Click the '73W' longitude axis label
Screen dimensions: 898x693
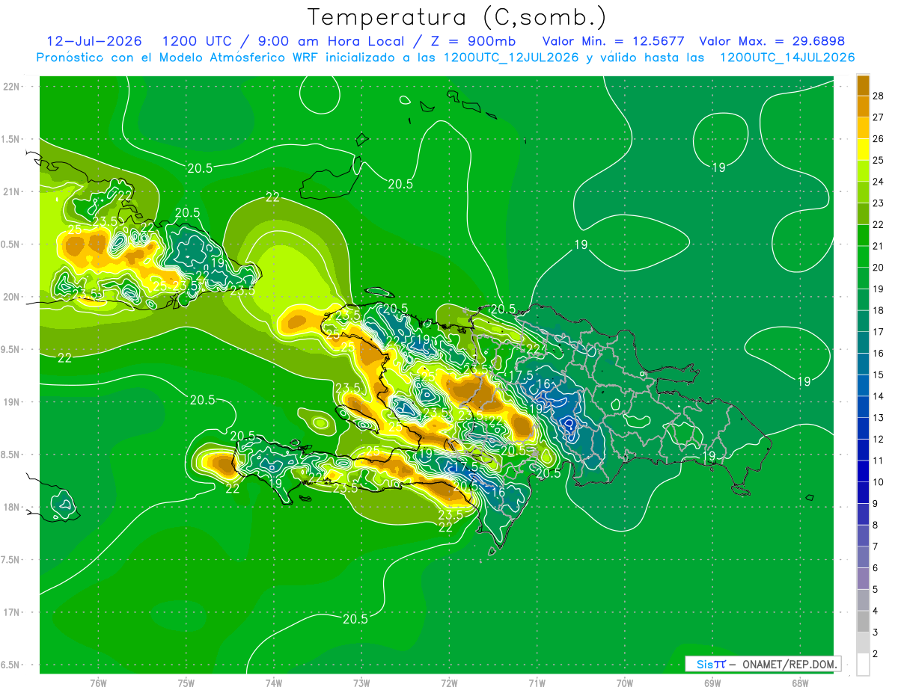pyautogui.click(x=361, y=683)
